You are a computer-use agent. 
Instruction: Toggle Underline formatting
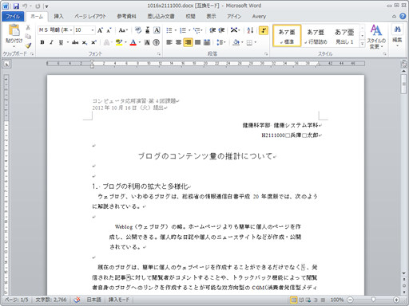point(61,42)
